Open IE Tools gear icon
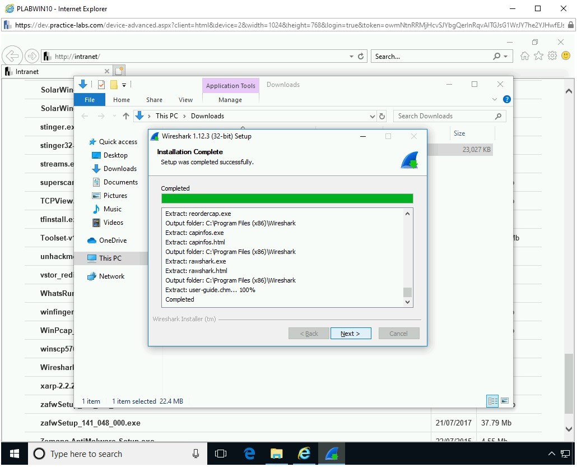Image resolution: width=577 pixels, height=467 pixels. pyautogui.click(x=552, y=56)
